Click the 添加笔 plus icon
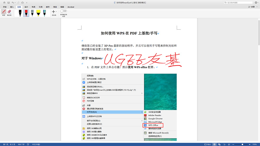The image size is (260, 146). coord(53,11)
